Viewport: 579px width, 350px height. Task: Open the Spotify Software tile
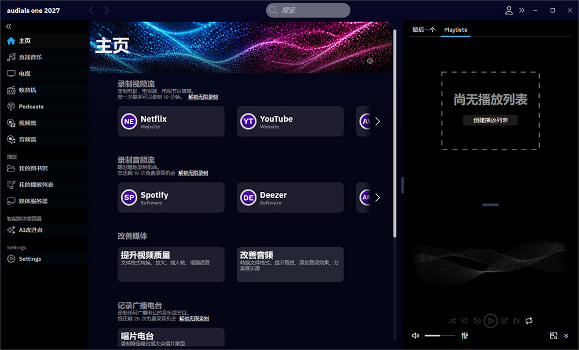pyautogui.click(x=171, y=198)
